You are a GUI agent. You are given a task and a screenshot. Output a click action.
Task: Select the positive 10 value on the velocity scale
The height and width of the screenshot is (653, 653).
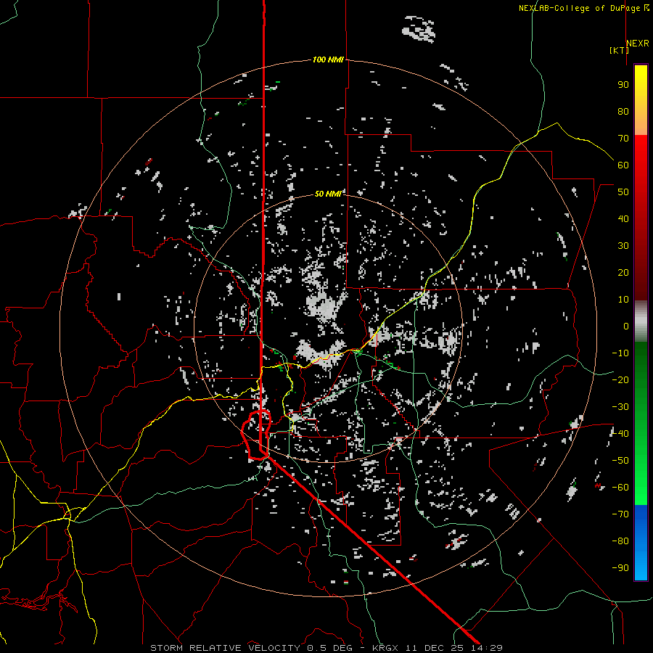pyautogui.click(x=623, y=300)
